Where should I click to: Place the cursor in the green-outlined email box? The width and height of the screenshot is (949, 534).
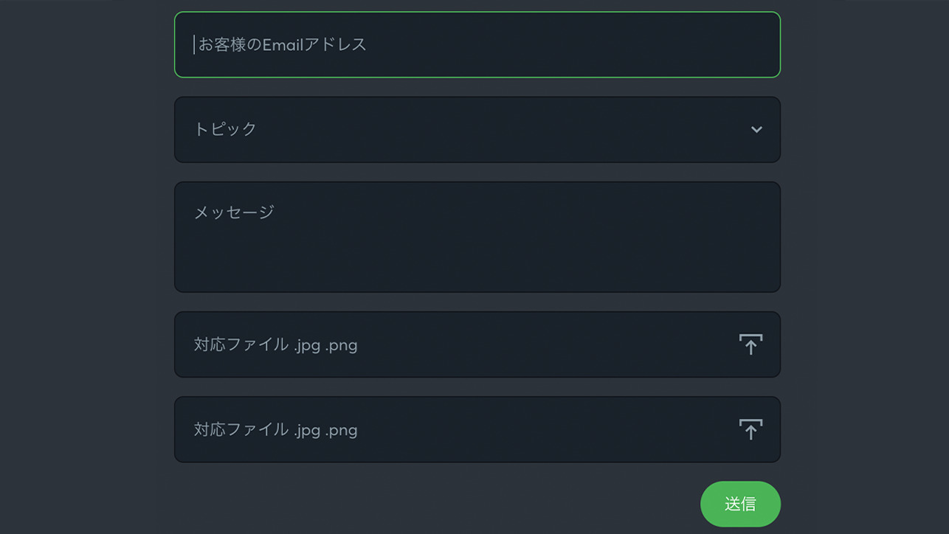pyautogui.click(x=477, y=44)
